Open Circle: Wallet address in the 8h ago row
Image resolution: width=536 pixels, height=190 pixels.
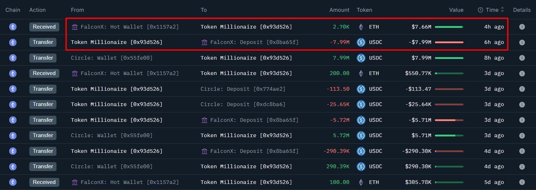point(111,58)
